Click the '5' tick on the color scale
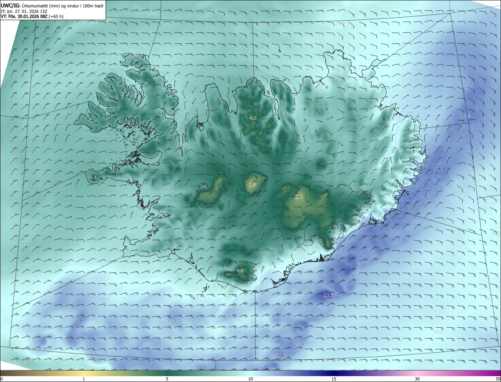 coord(167,379)
